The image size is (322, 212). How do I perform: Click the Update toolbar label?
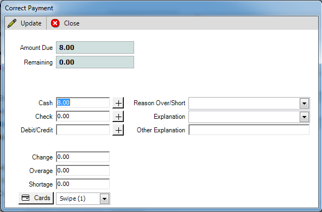click(x=31, y=23)
